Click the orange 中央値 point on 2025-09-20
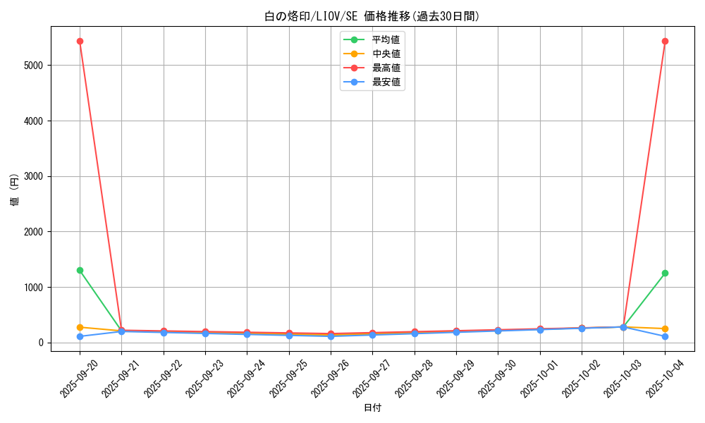The width and height of the screenshot is (705, 423). click(80, 327)
